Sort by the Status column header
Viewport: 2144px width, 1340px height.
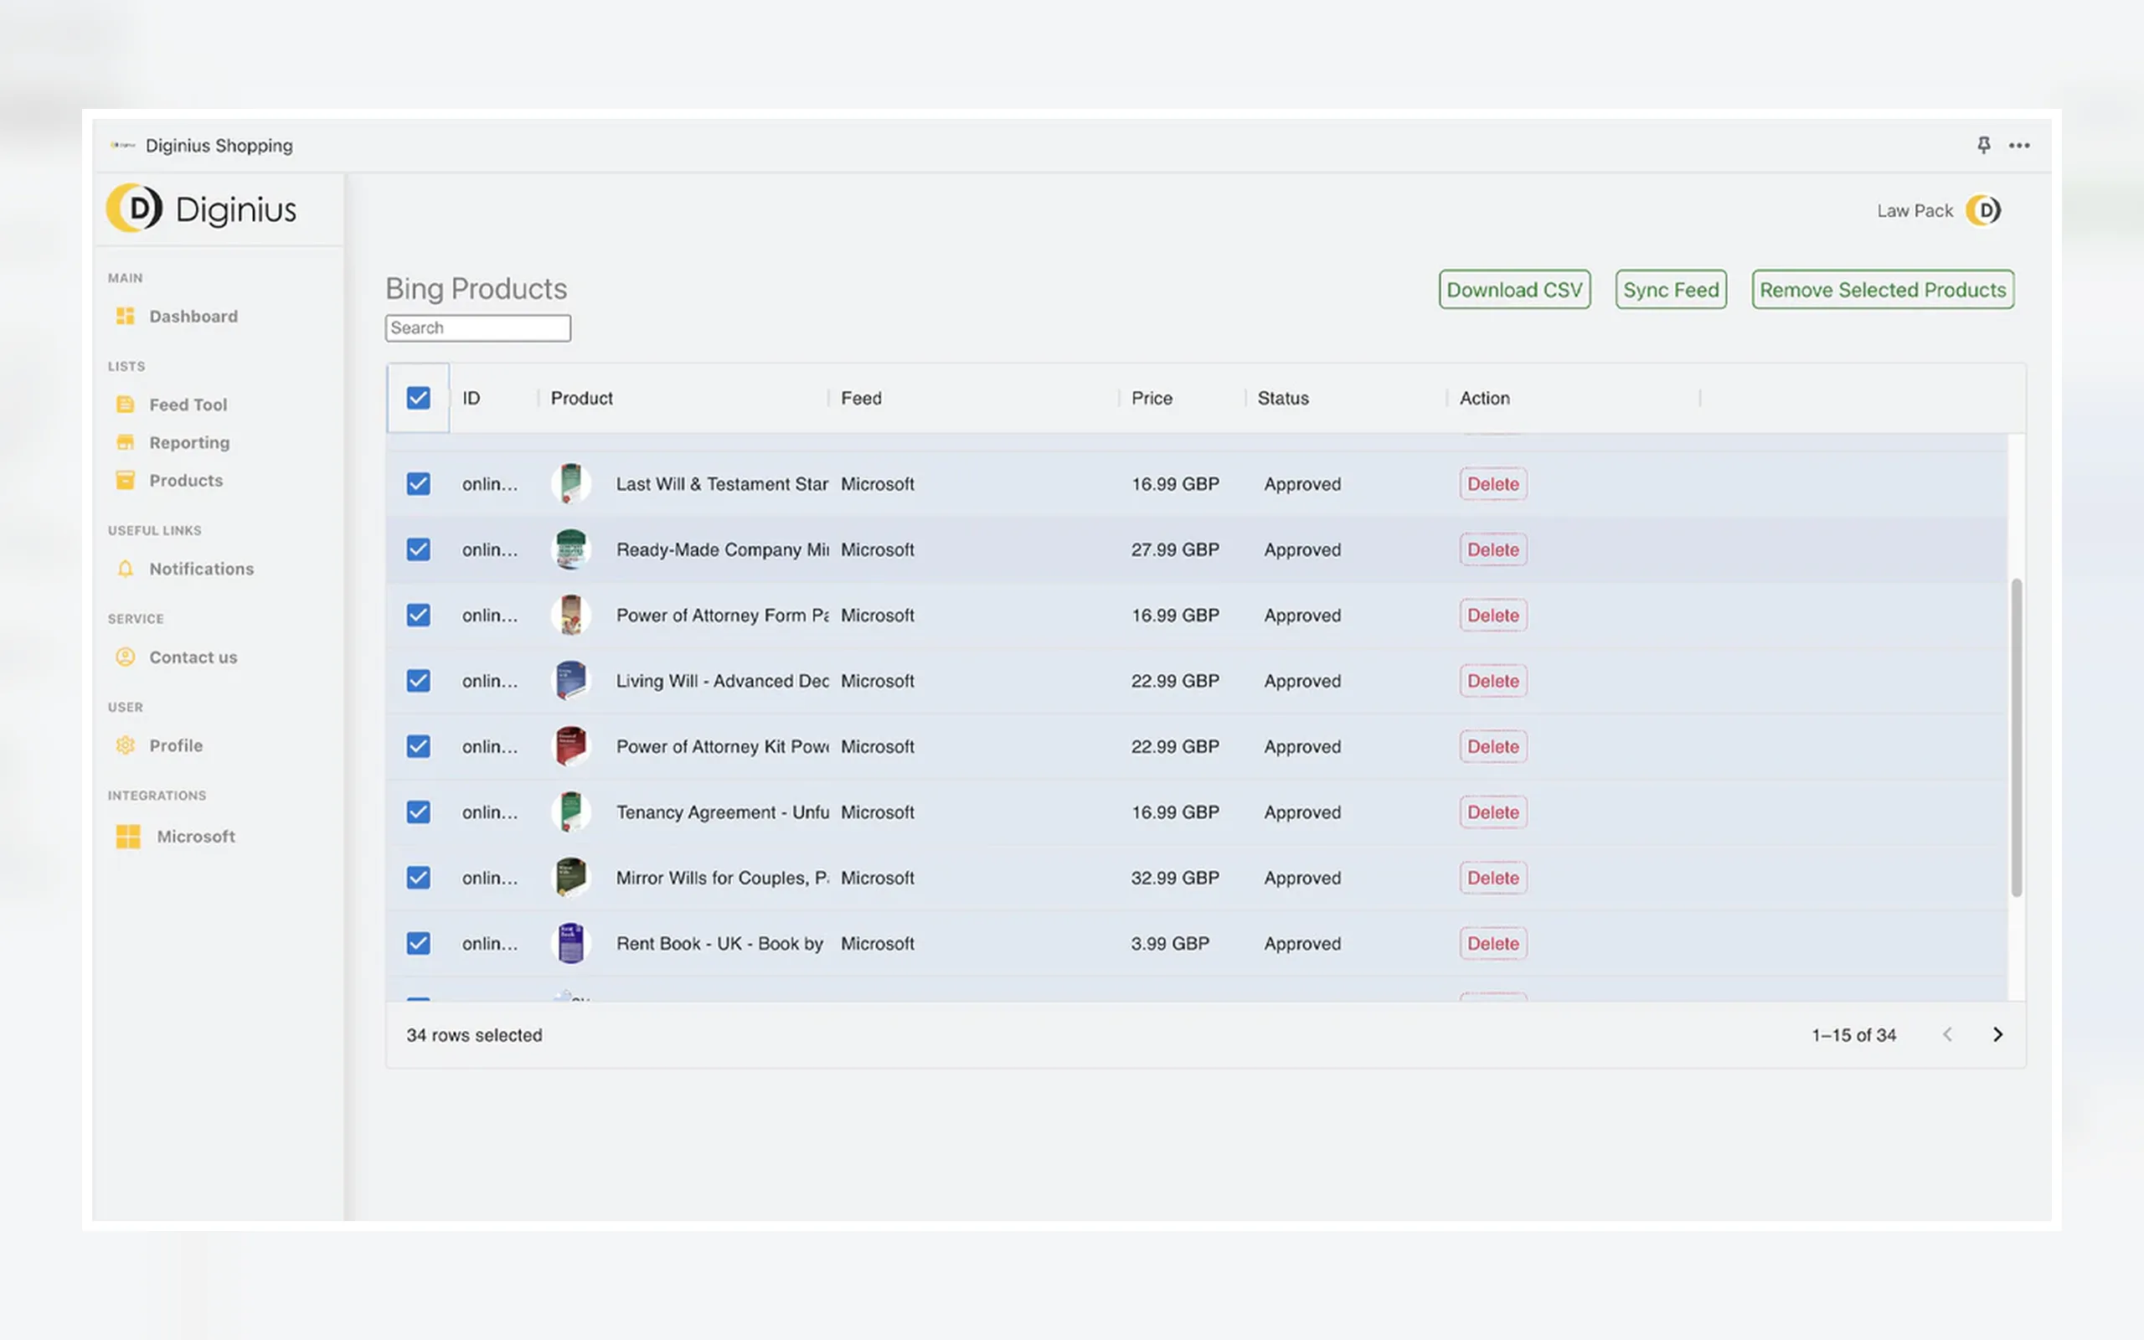(1283, 398)
